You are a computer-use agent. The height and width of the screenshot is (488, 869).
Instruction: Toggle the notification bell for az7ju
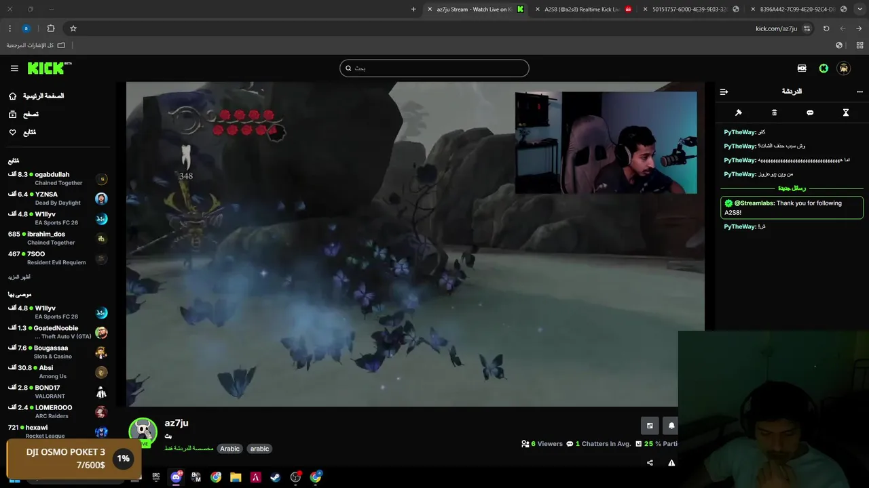[671, 425]
